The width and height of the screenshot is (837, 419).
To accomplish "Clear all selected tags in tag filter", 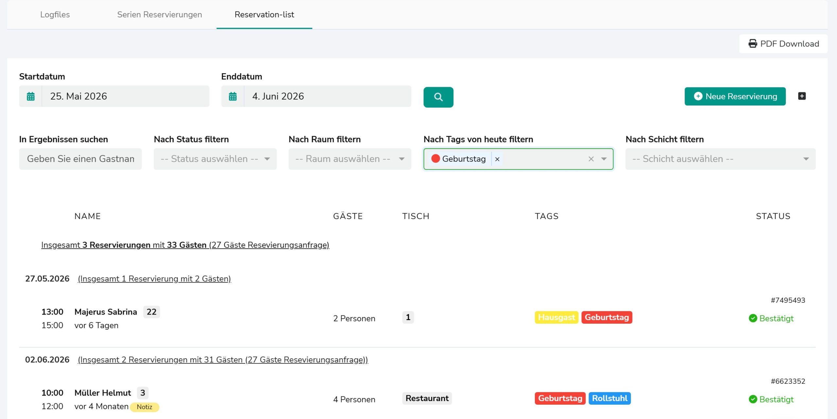I will pyautogui.click(x=591, y=159).
